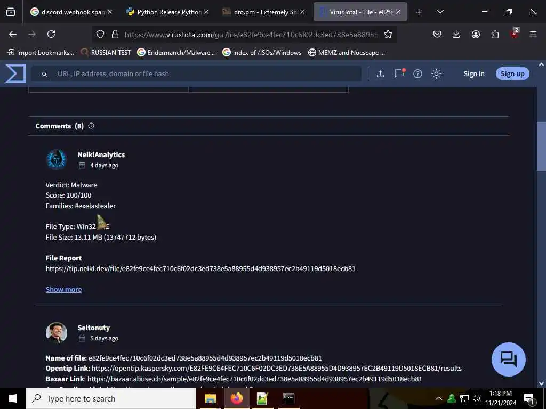Open the network tray icon
This screenshot has width=546, height=409.
coord(464,398)
